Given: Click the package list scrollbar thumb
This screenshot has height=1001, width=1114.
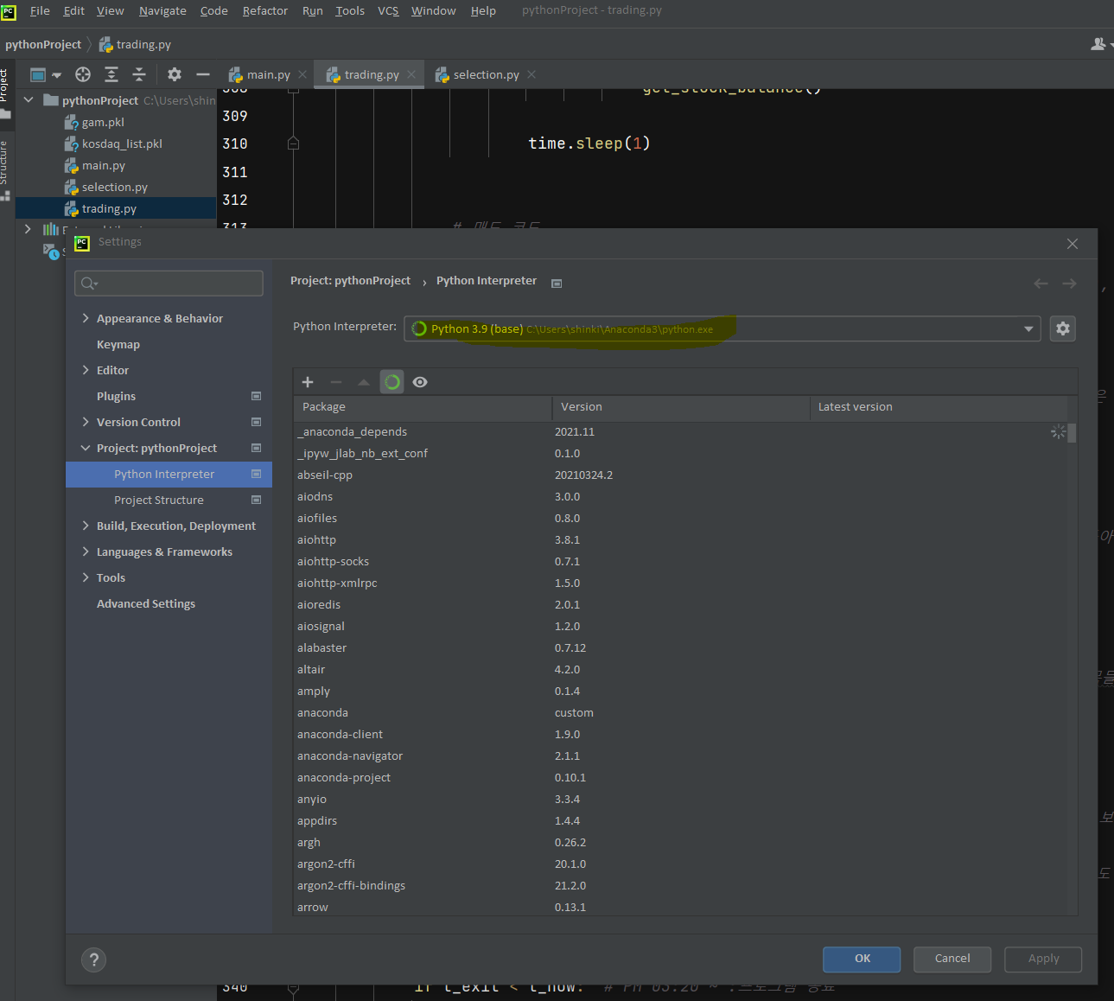Looking at the screenshot, I should pyautogui.click(x=1072, y=432).
